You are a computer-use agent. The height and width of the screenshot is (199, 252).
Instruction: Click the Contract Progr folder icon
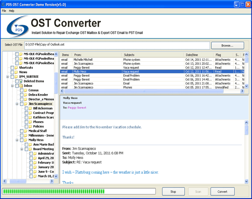click(x=30, y=113)
